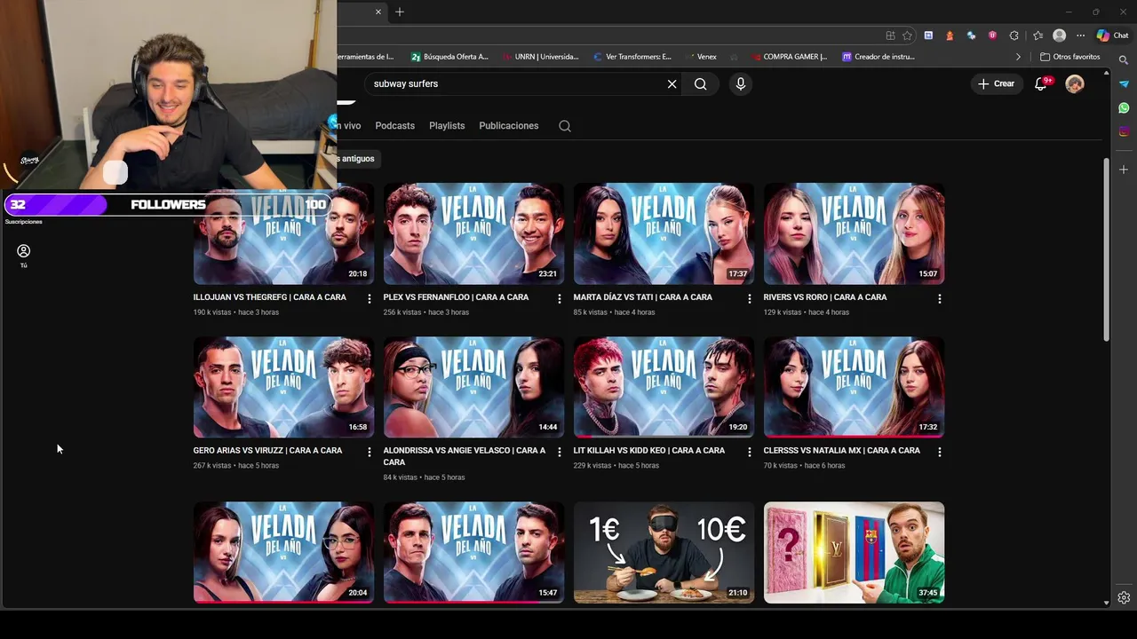Switch to the Podcasts tab
Viewport: 1137px width, 639px height.
click(x=394, y=126)
